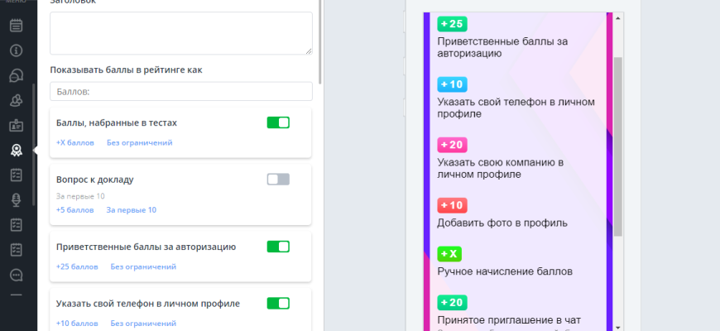720x331 pixels.
Task: Open the users group sidebar icon
Action: tap(16, 100)
